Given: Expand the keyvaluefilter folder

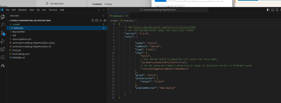Looking at the screenshot, I should pyautogui.click(x=57, y=32).
